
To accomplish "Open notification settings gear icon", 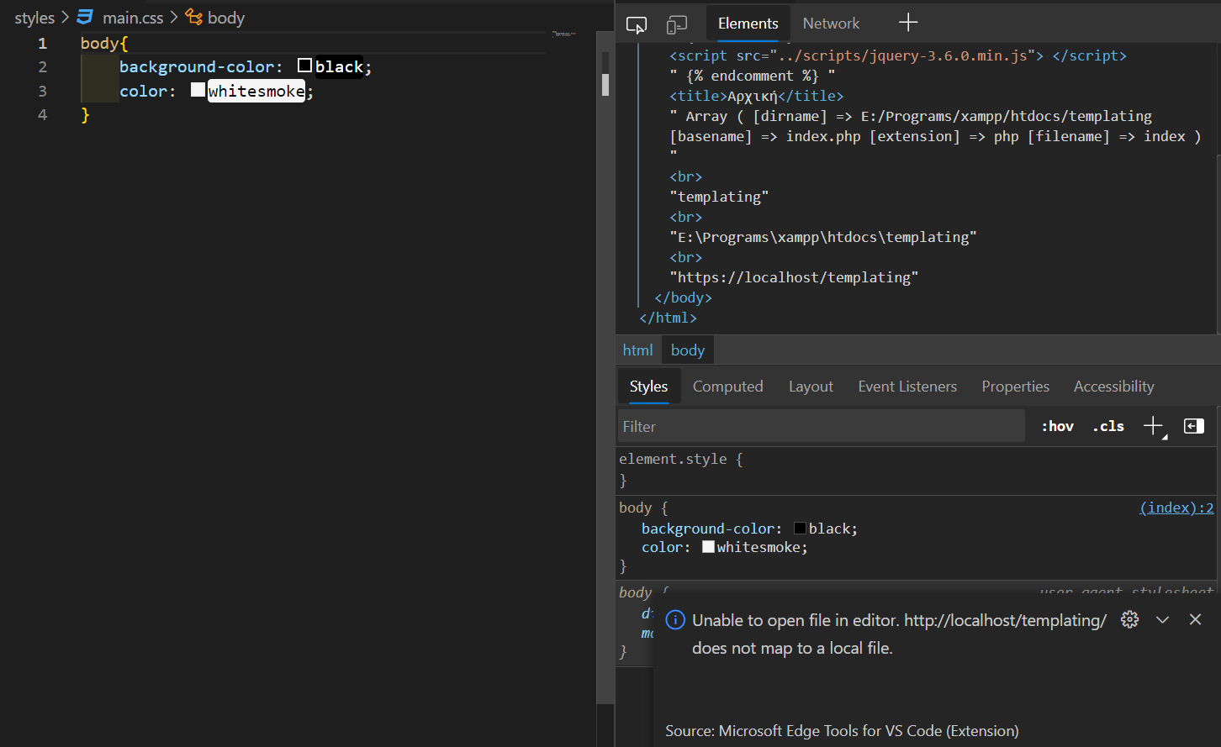I will (1130, 619).
